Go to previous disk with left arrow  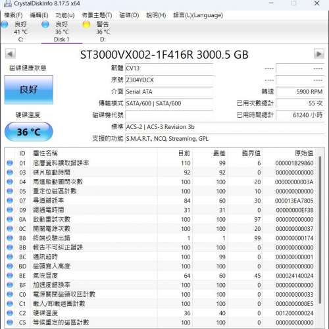coord(10,54)
